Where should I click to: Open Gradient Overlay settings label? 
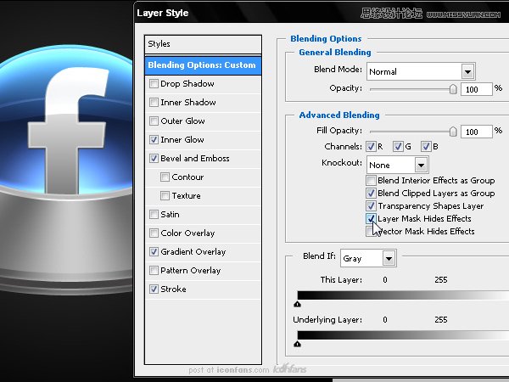click(193, 252)
